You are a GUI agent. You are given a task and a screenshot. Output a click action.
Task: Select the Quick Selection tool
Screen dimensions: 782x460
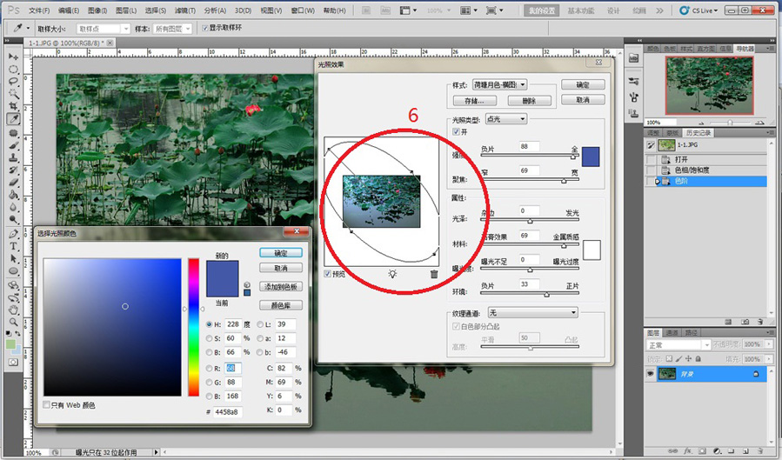coord(13,94)
